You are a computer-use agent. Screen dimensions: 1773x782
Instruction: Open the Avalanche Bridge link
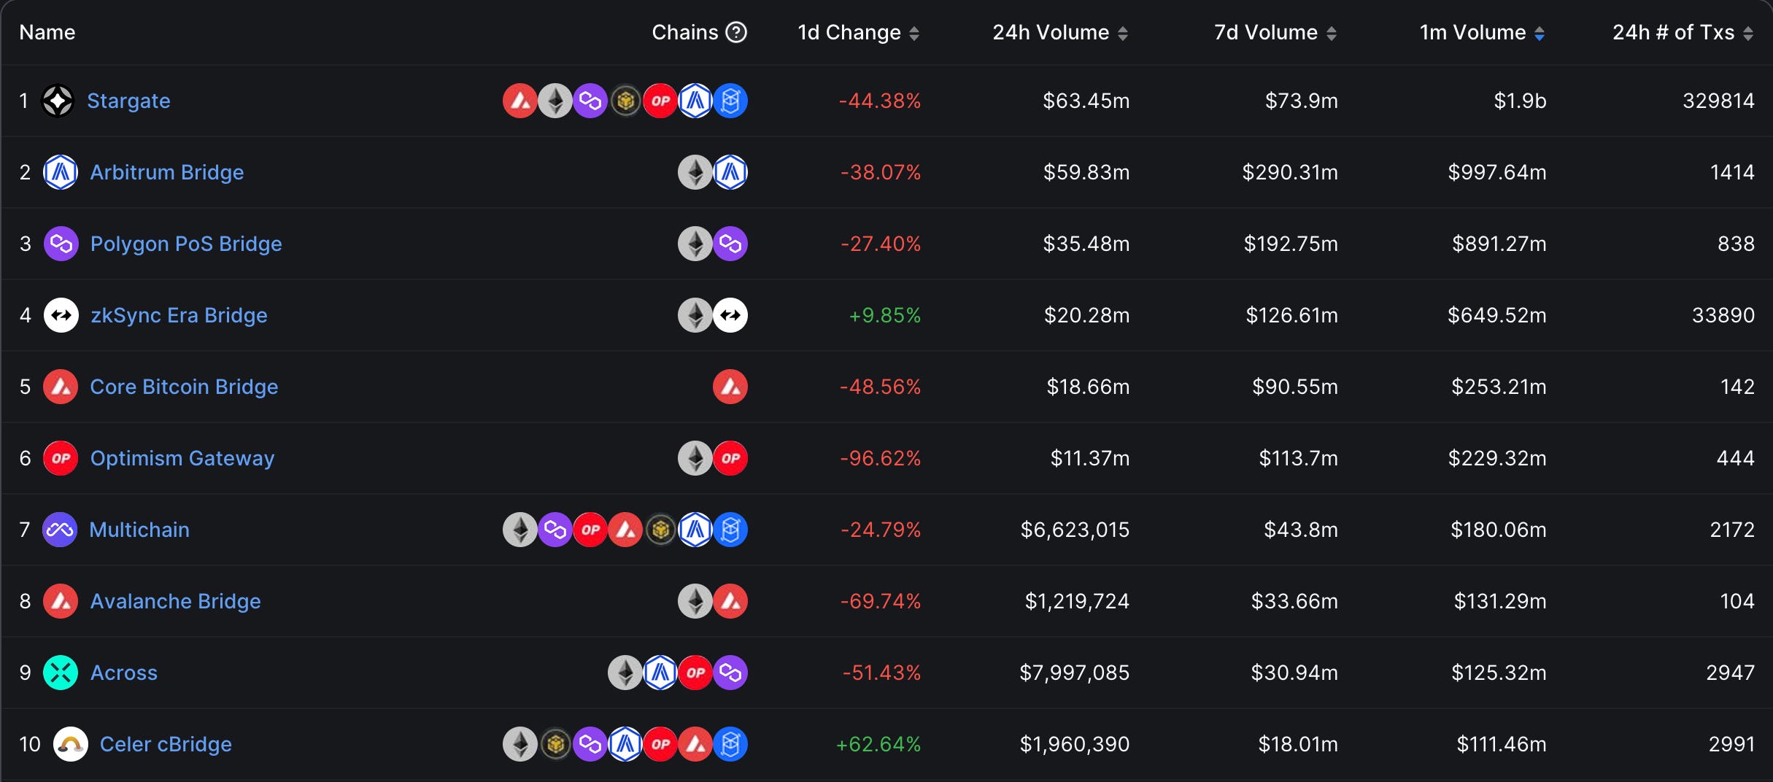(175, 601)
